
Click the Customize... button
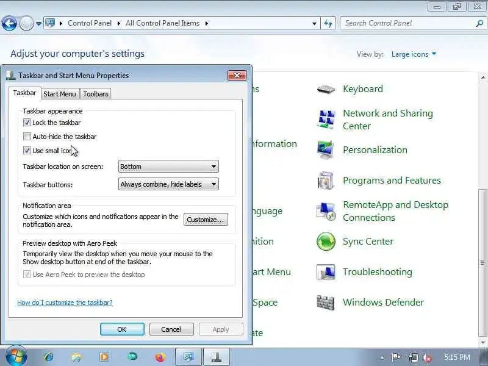[206, 220]
